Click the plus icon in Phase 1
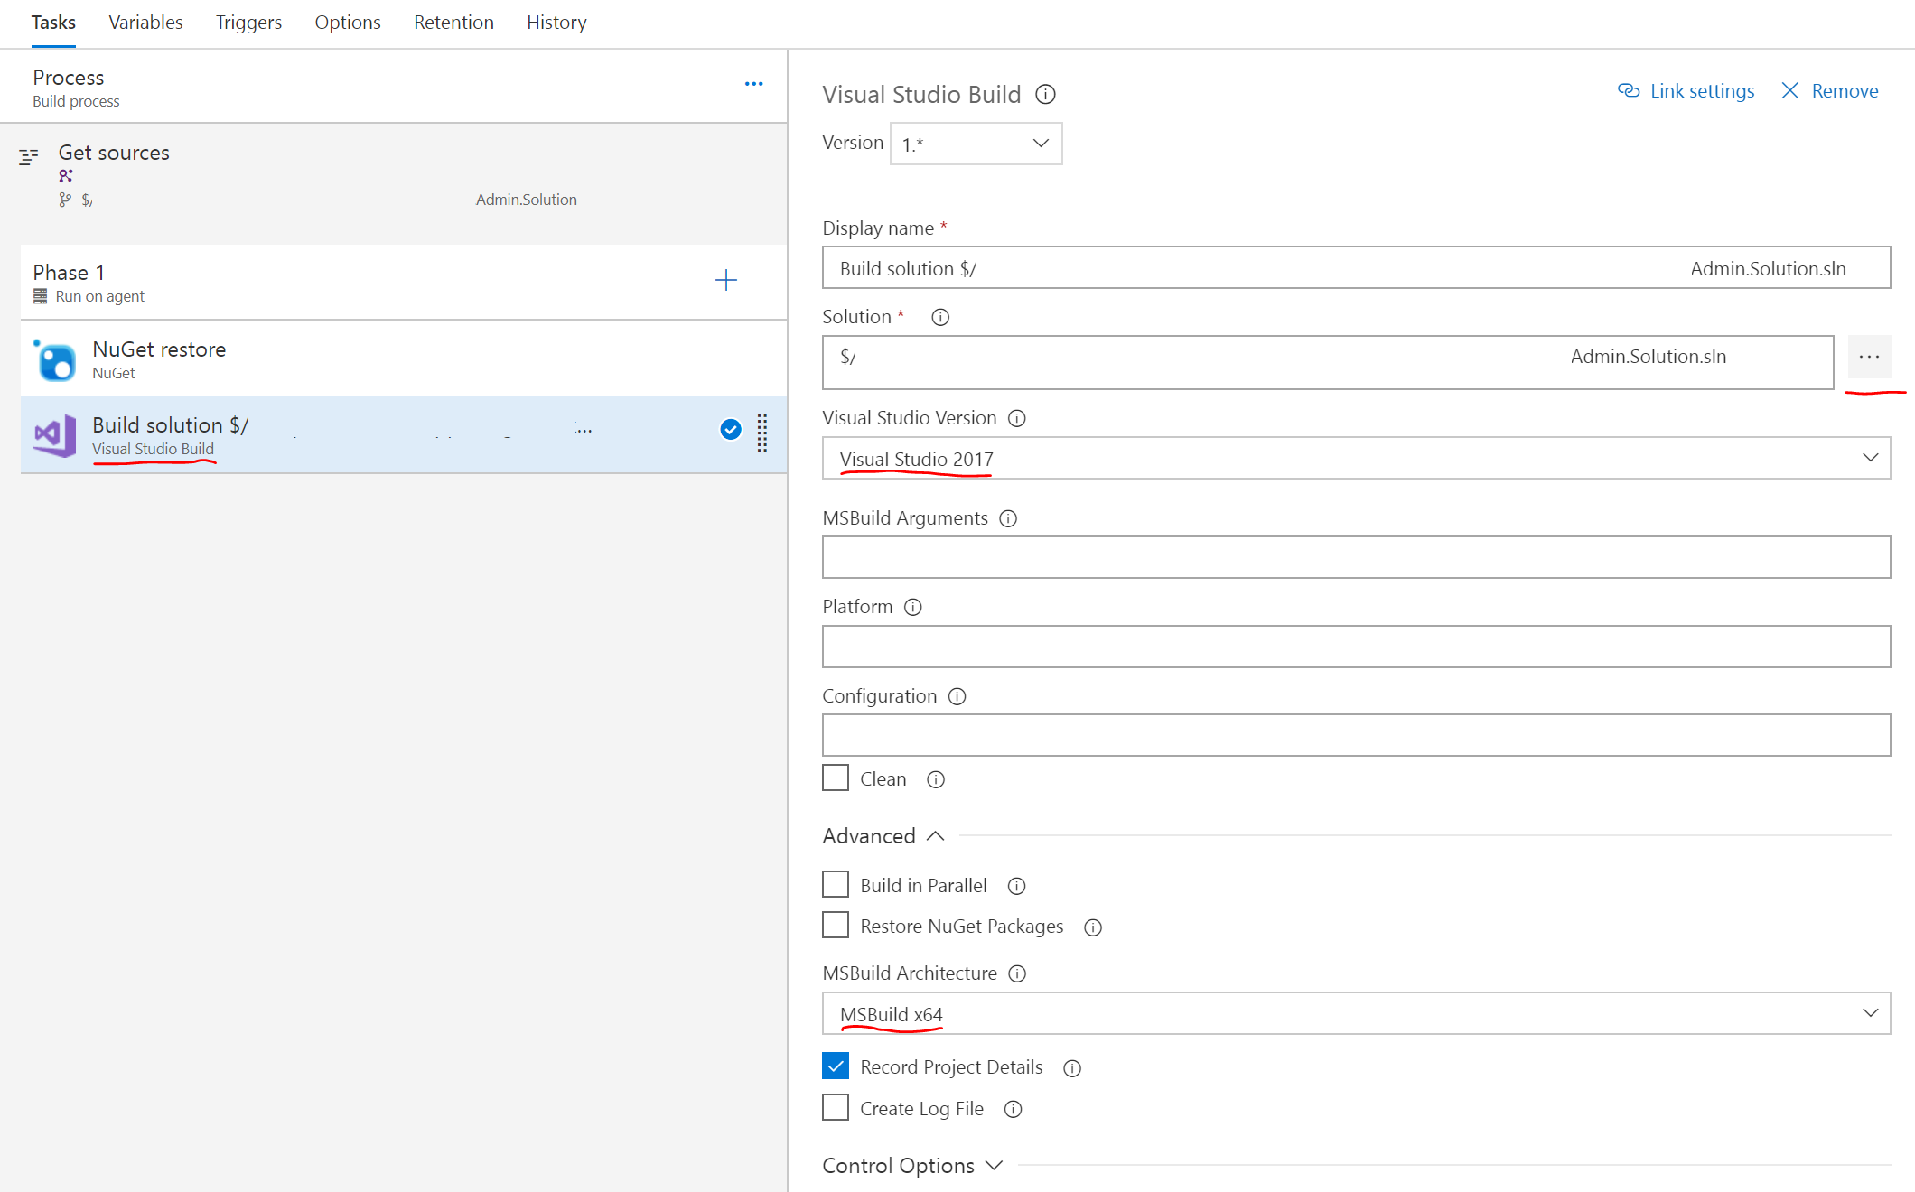 click(x=725, y=280)
